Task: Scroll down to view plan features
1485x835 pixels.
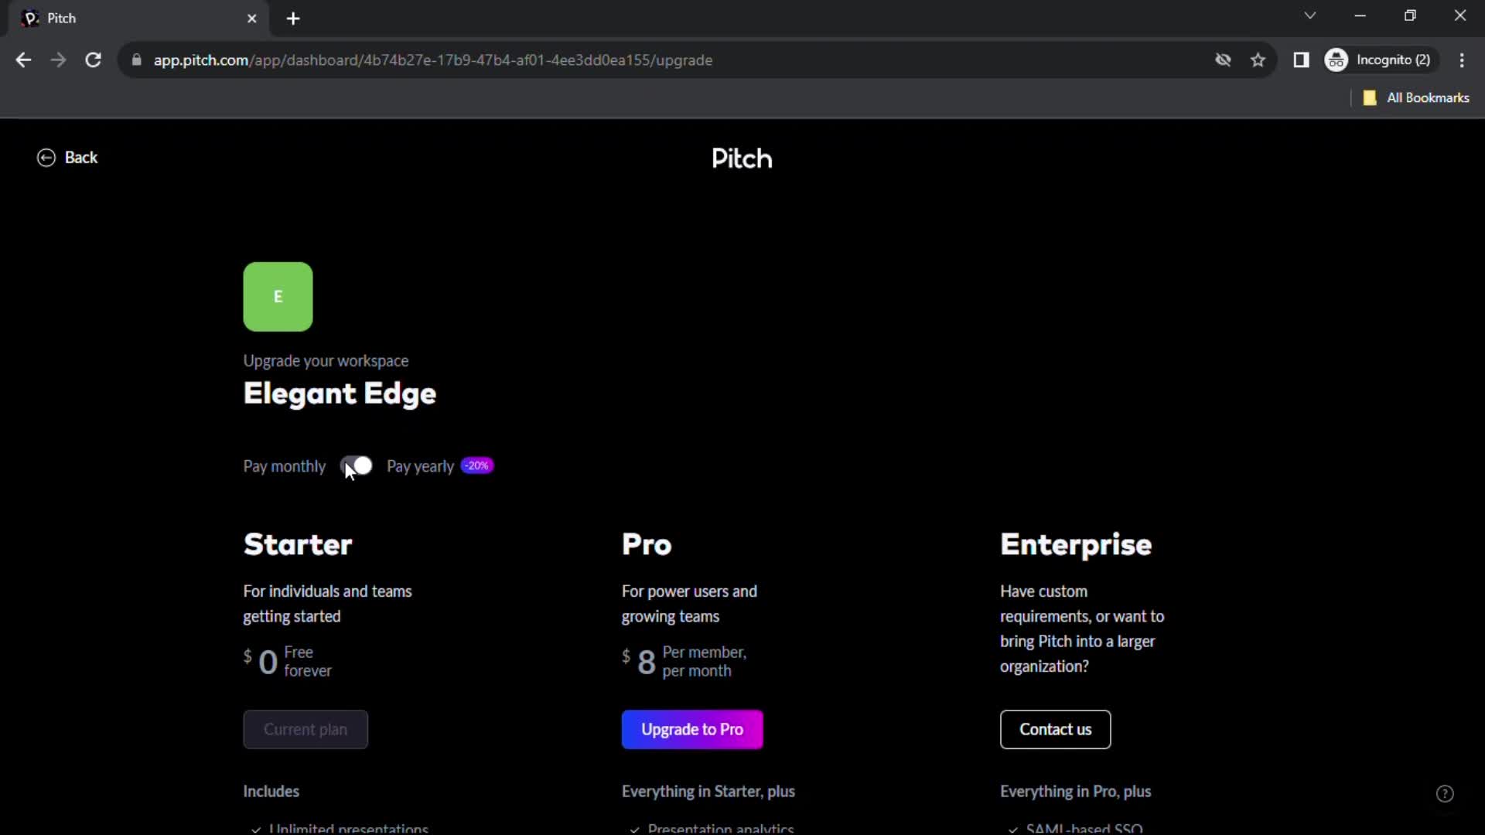Action: (x=742, y=612)
